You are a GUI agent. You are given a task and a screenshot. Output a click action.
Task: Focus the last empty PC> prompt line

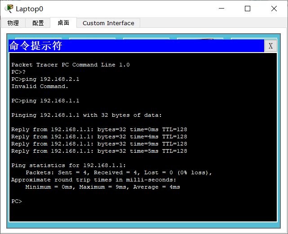pyautogui.click(x=17, y=201)
